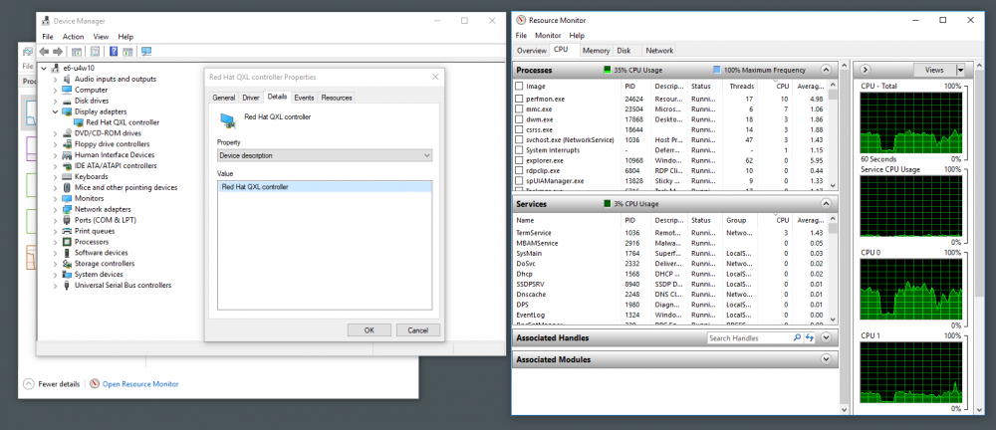Screen dimensions: 996x430
Task: Tick the spUIAManager.exe process checkbox
Action: click(520, 181)
